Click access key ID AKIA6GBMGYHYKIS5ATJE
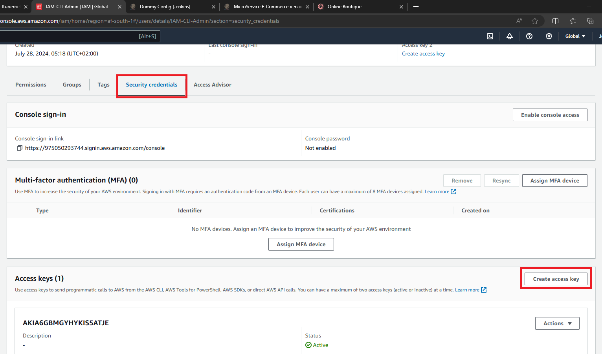This screenshot has width=602, height=354. pyautogui.click(x=66, y=323)
